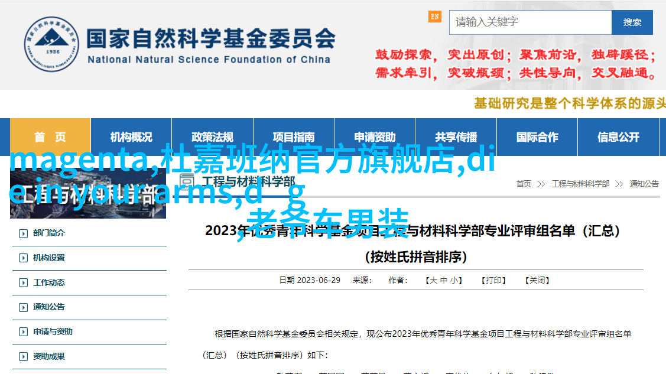Image resolution: width=666 pixels, height=374 pixels.
Task: Open the 共享传播 navigation tab
Action: coord(456,136)
